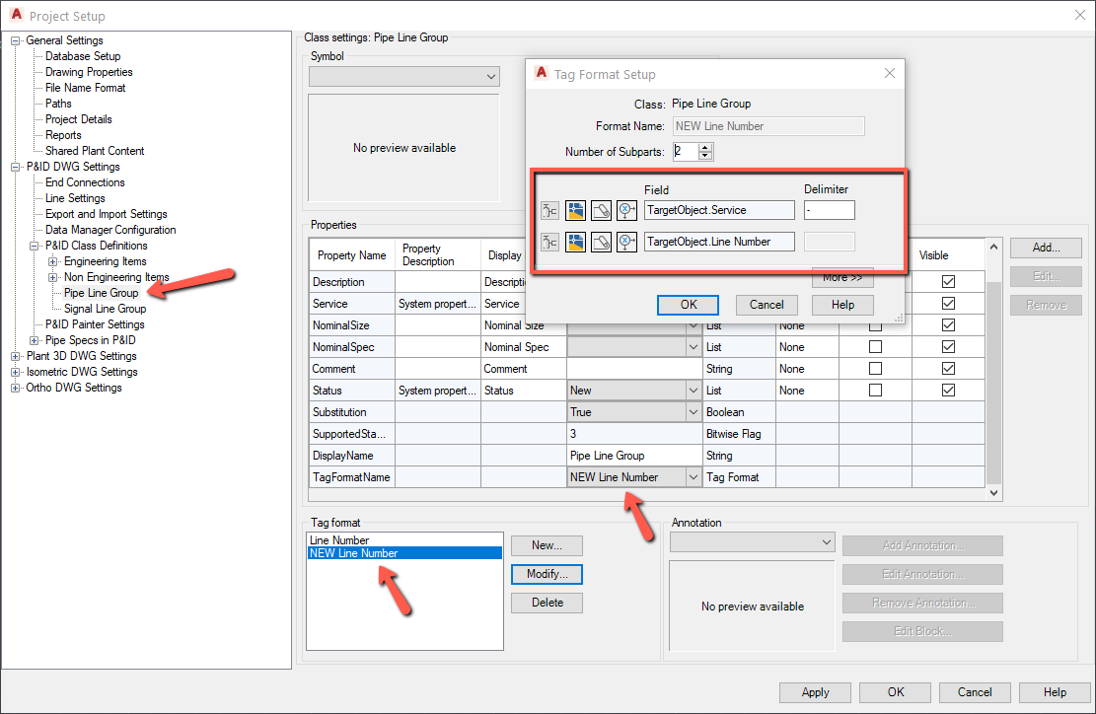Collapse P&ID DWG Settings tree node
Screen dimensions: 1096x714
click(x=16, y=167)
